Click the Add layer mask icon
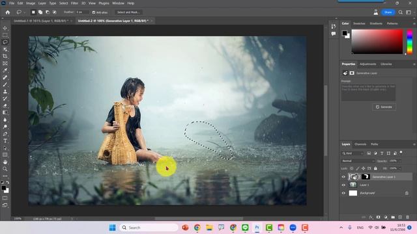Screen dimensions: 417x234 coord(378,217)
